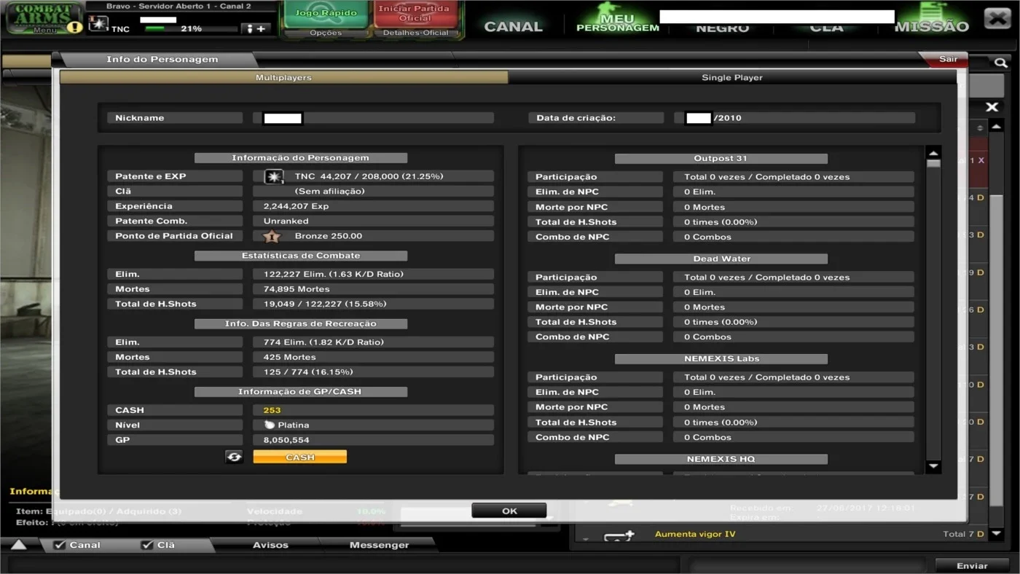Click the Dead Water section header
The height and width of the screenshot is (574, 1020).
(x=721, y=259)
